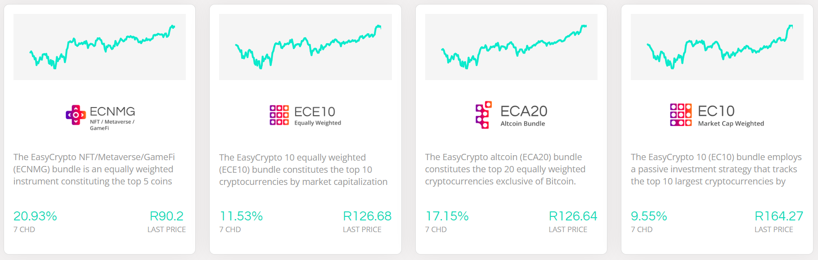
Task: Read the ECE10 equally weighted bundle description
Action: click(x=303, y=170)
